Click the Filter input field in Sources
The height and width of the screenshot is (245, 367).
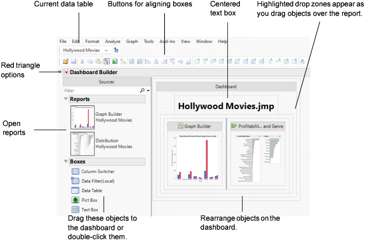[101, 90]
